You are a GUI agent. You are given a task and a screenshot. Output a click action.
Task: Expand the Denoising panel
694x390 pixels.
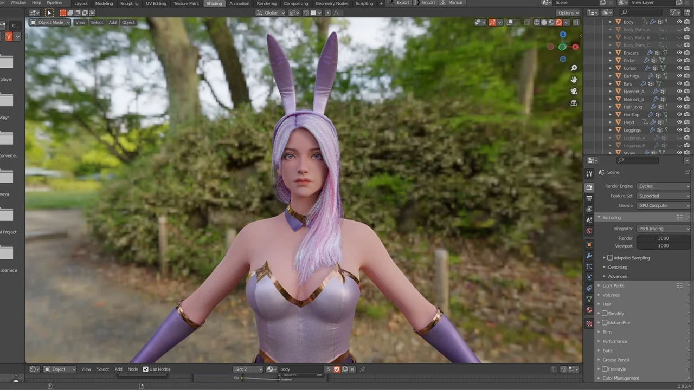[617, 267]
